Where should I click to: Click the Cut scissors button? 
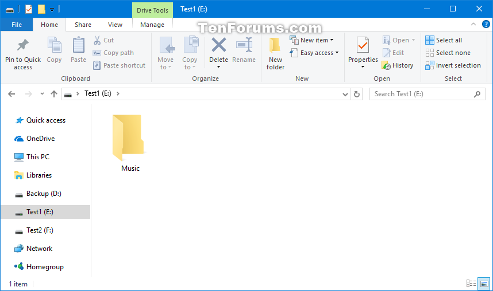point(104,40)
